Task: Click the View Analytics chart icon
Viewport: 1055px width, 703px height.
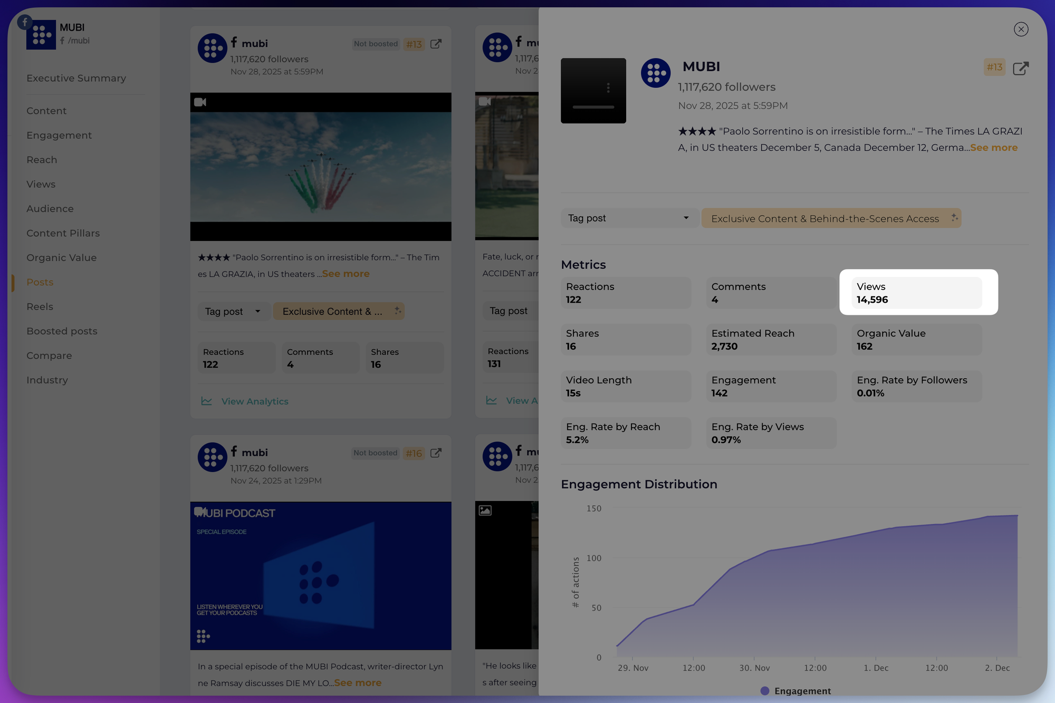Action: click(207, 401)
